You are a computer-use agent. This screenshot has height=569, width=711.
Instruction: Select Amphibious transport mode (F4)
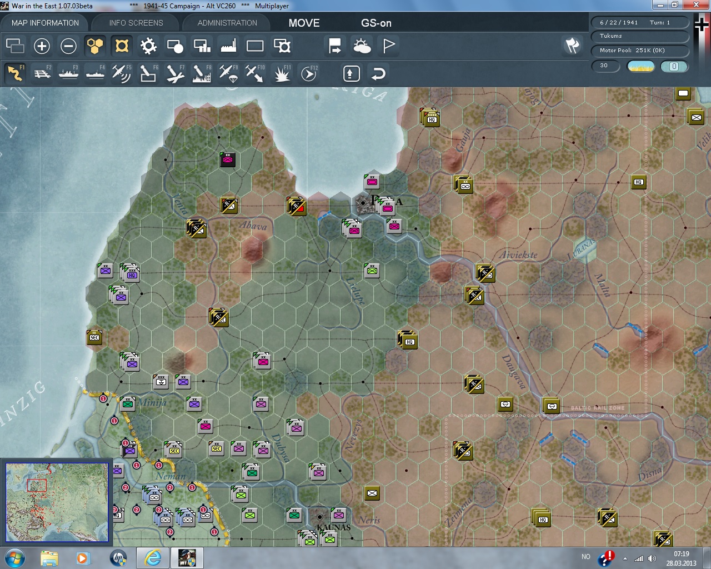pos(95,73)
